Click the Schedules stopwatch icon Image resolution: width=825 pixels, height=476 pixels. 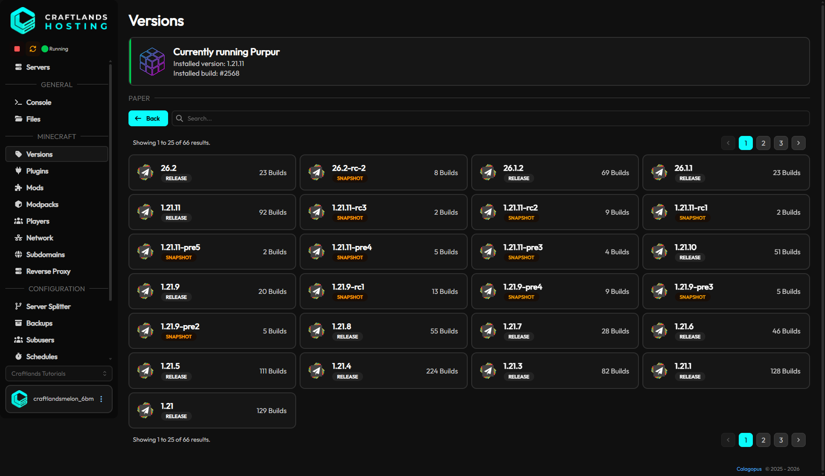[x=18, y=357]
